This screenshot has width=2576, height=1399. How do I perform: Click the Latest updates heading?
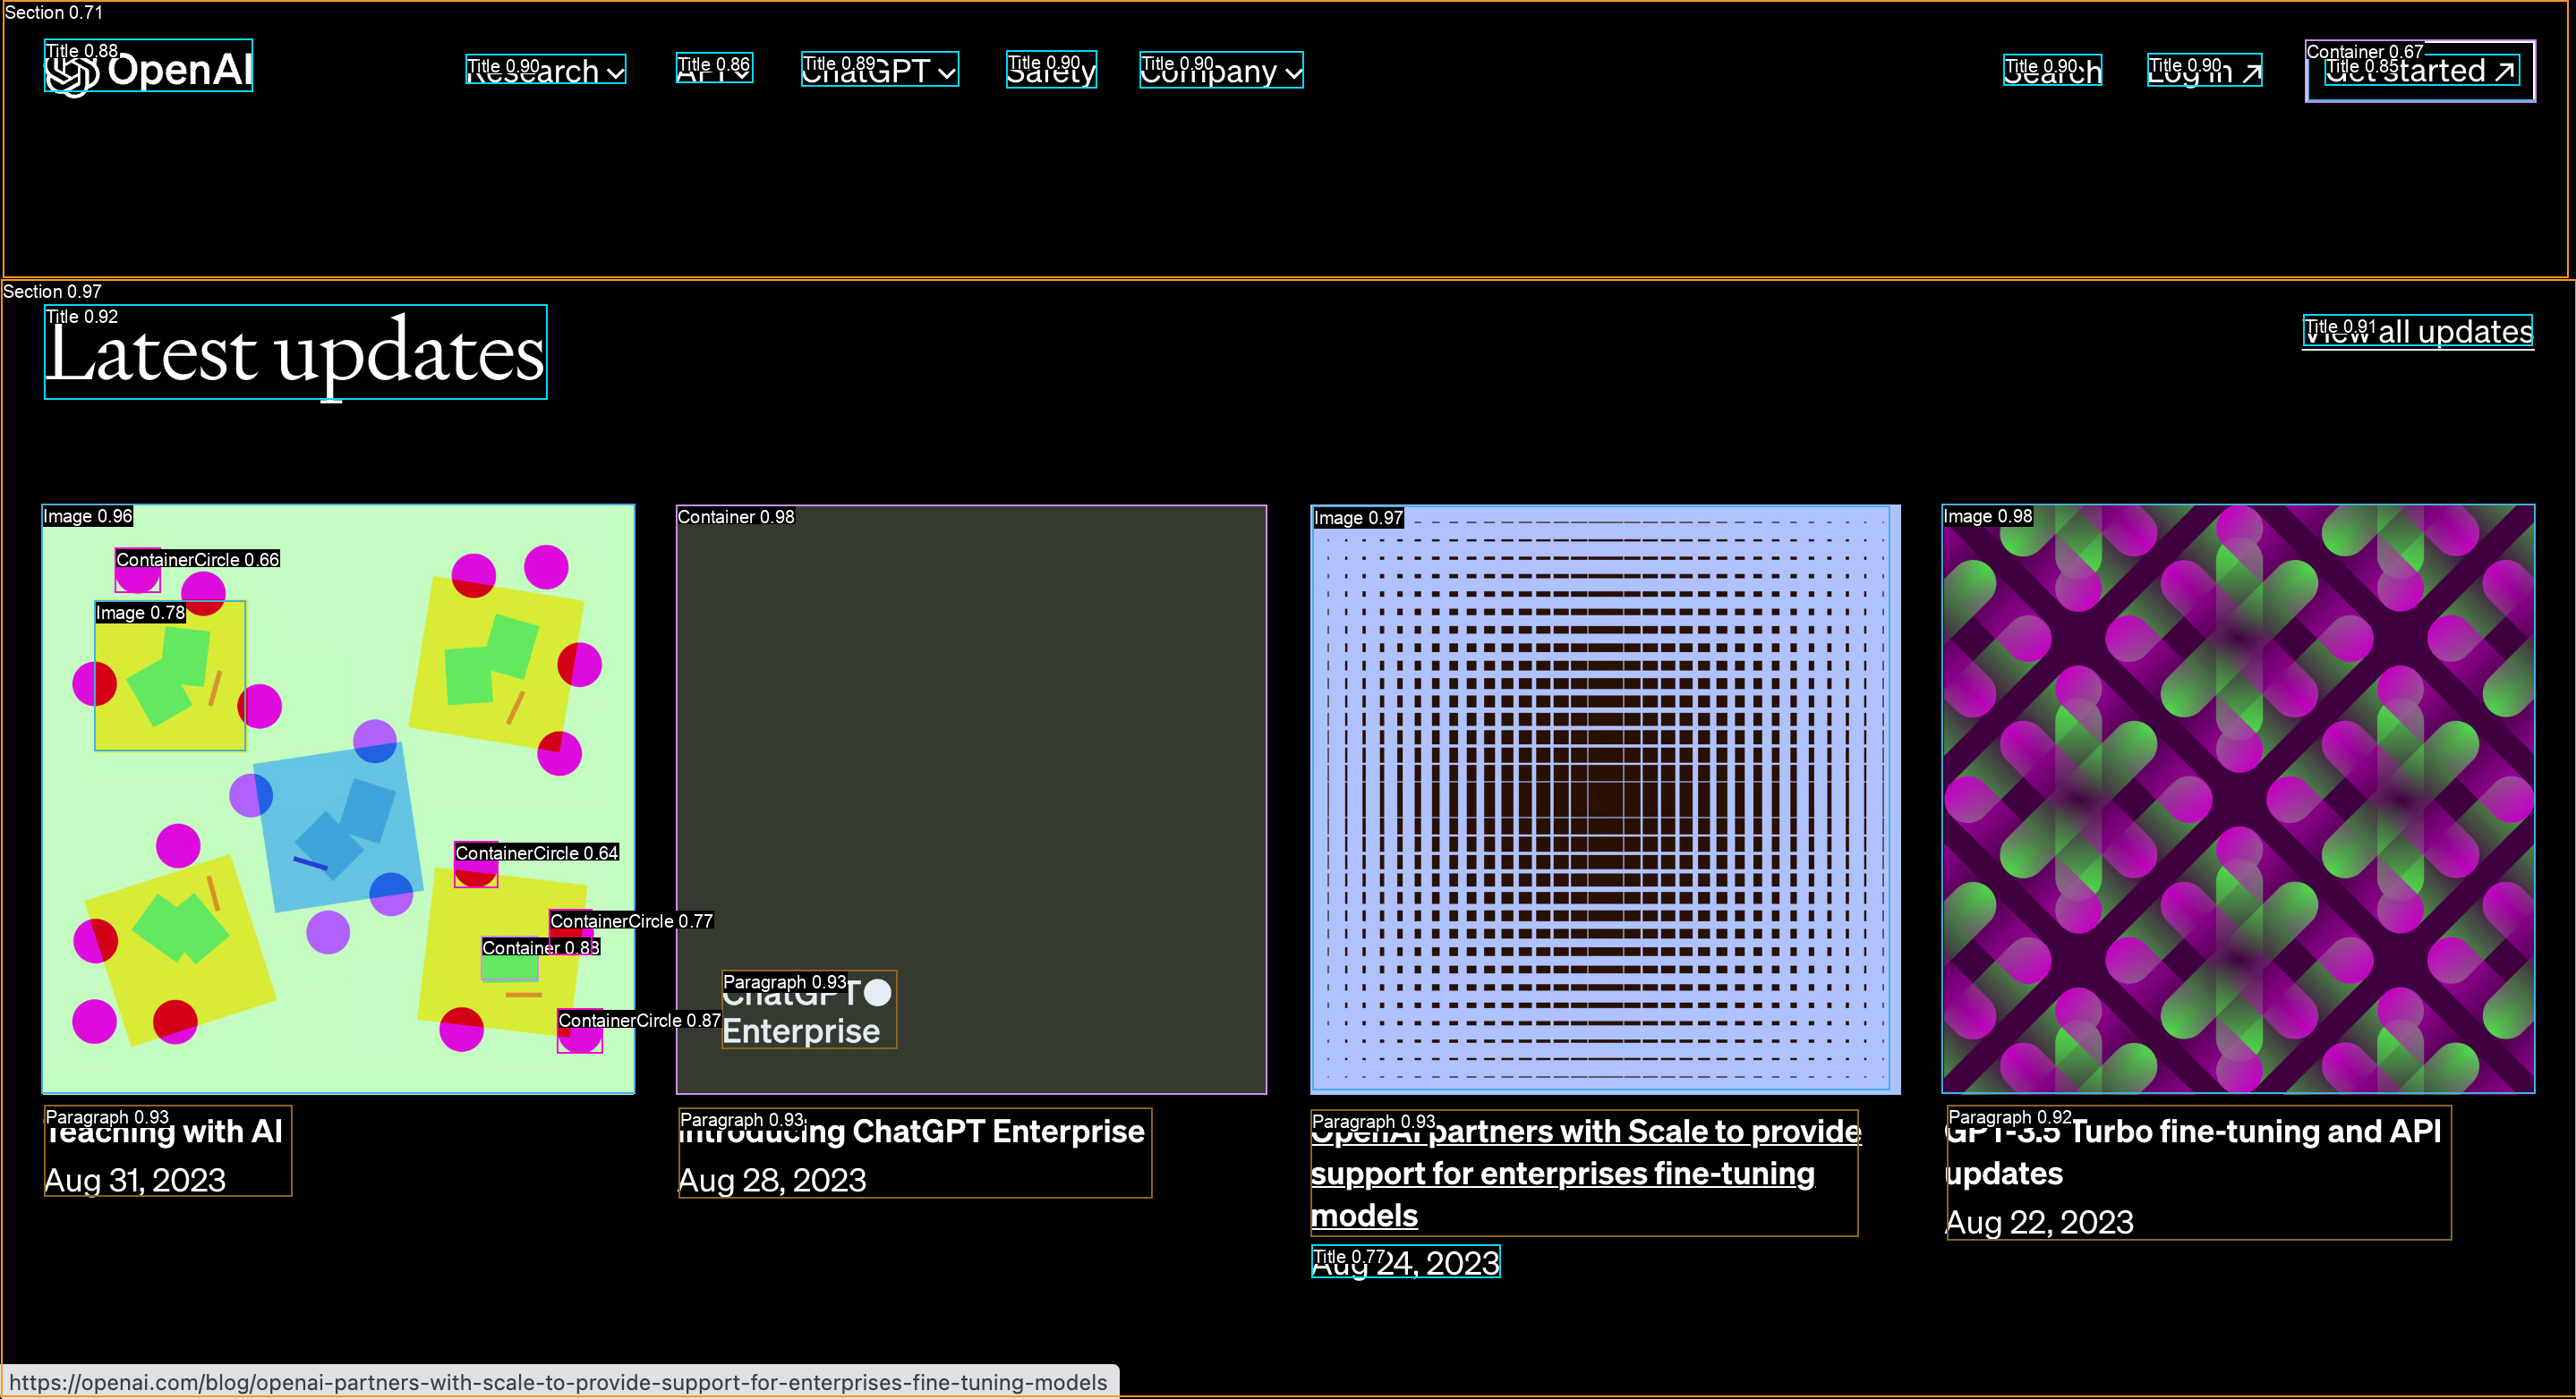pos(295,352)
